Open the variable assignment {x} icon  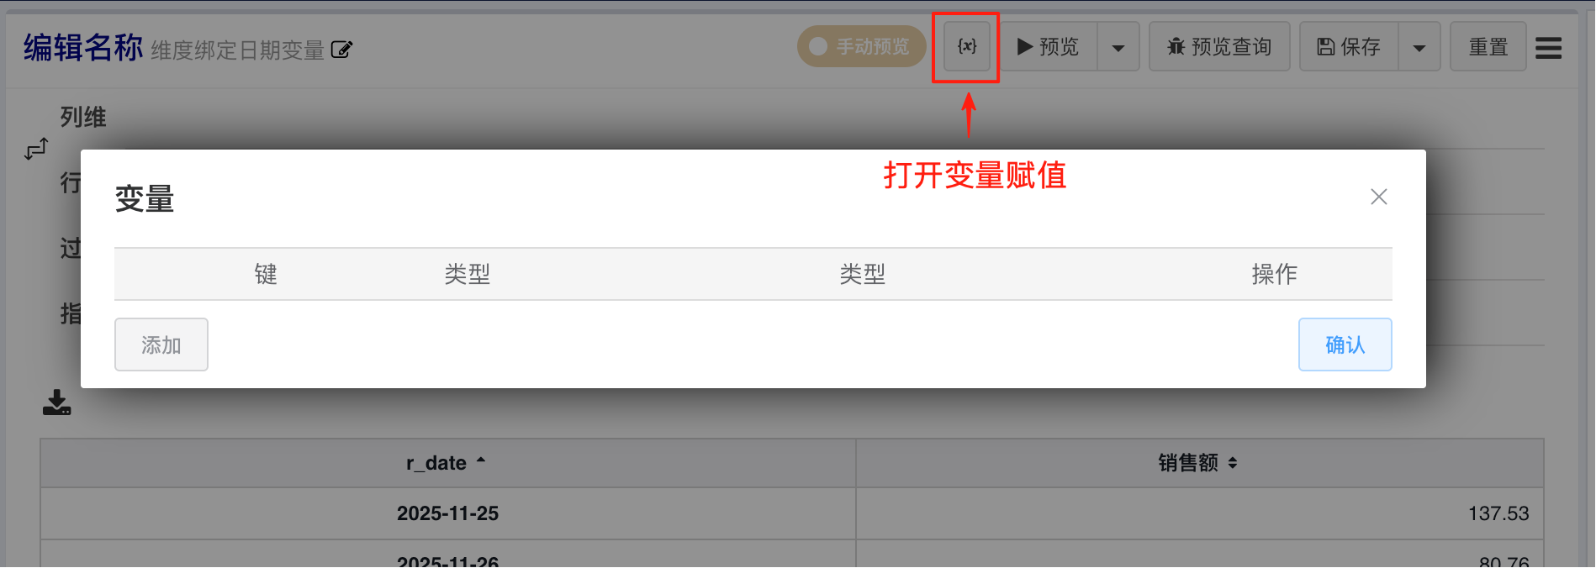pos(967,46)
